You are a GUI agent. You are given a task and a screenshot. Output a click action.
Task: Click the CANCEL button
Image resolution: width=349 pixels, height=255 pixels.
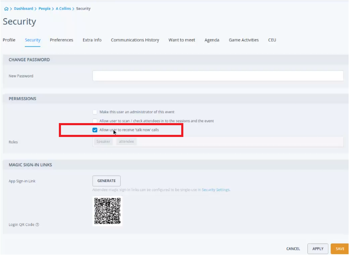point(293,249)
